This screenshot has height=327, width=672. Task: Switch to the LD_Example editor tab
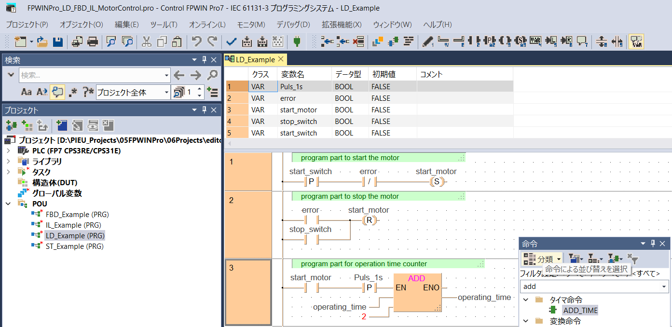(x=255, y=60)
